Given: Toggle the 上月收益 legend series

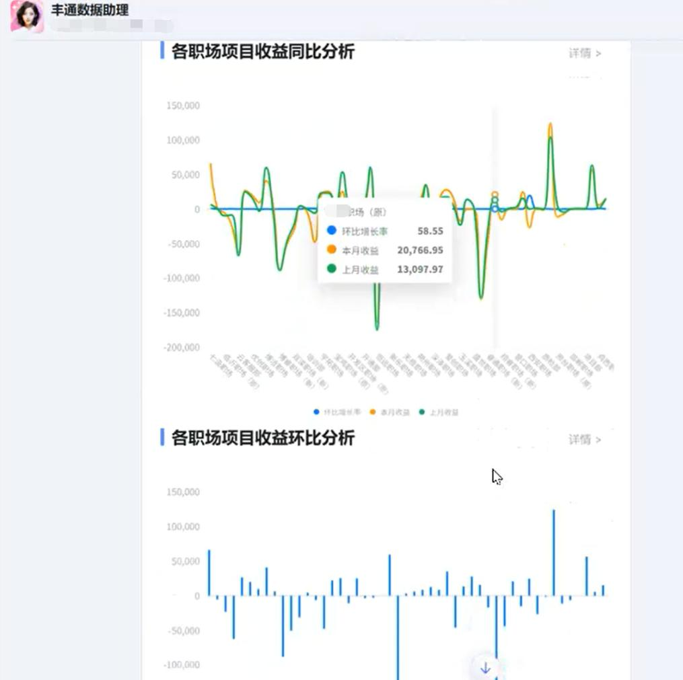Looking at the screenshot, I should click(x=439, y=412).
